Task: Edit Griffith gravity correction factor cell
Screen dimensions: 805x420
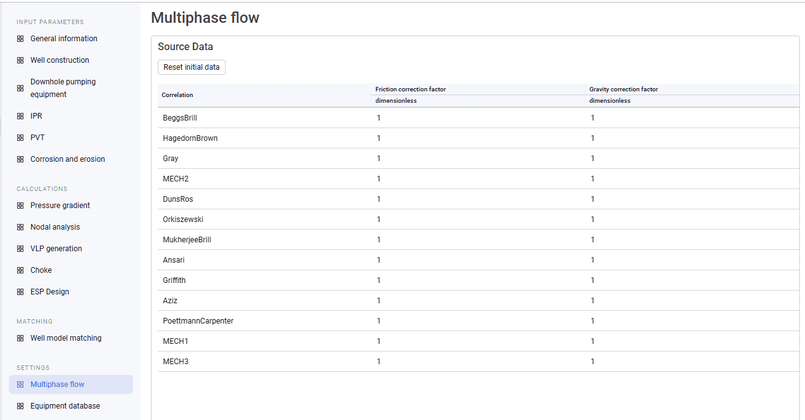Action: pos(692,280)
